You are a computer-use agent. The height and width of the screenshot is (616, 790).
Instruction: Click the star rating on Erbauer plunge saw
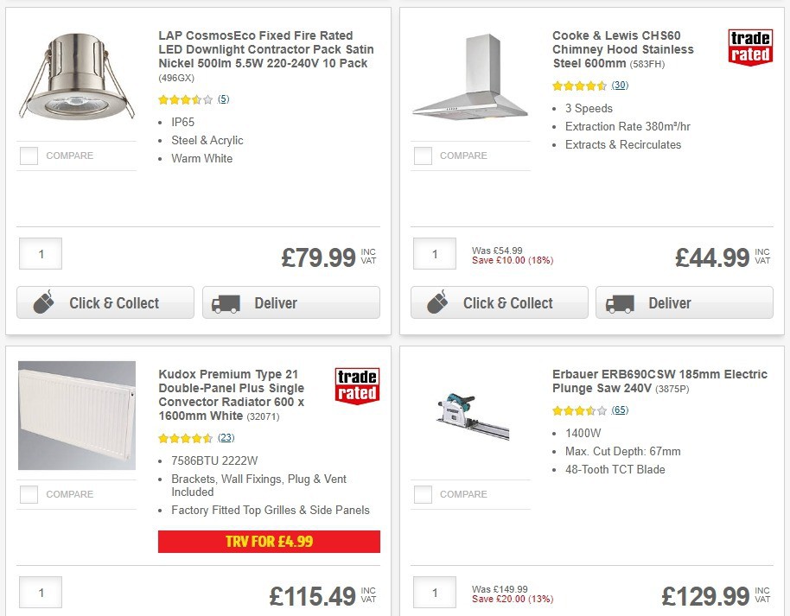[578, 410]
